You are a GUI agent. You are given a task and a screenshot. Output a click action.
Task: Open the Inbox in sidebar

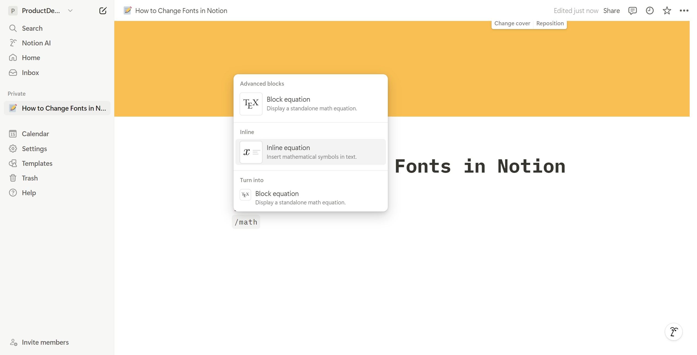pyautogui.click(x=57, y=73)
